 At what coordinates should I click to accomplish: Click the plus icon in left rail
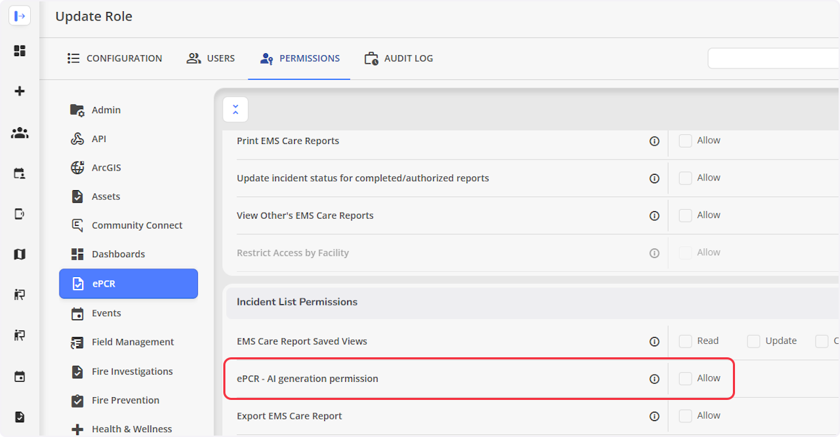(x=20, y=91)
